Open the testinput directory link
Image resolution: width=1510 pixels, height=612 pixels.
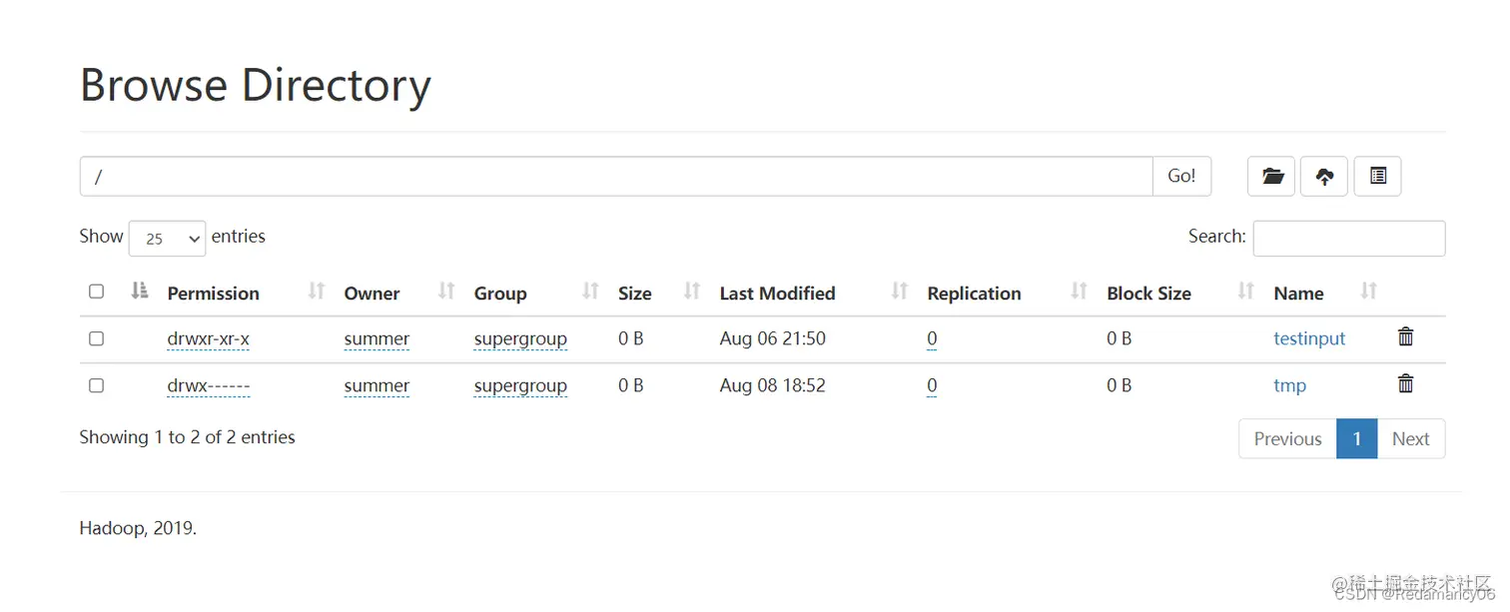pos(1309,338)
